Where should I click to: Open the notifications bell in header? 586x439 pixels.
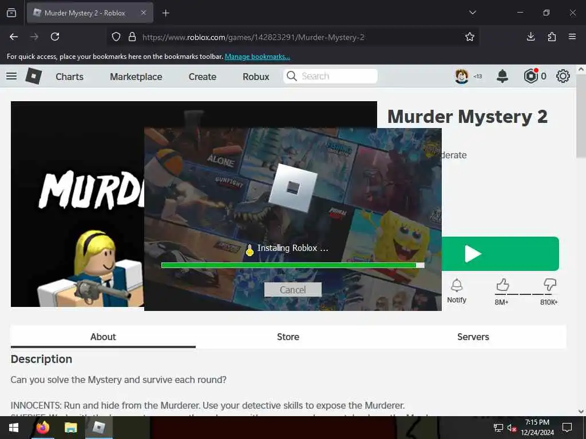[x=502, y=76]
